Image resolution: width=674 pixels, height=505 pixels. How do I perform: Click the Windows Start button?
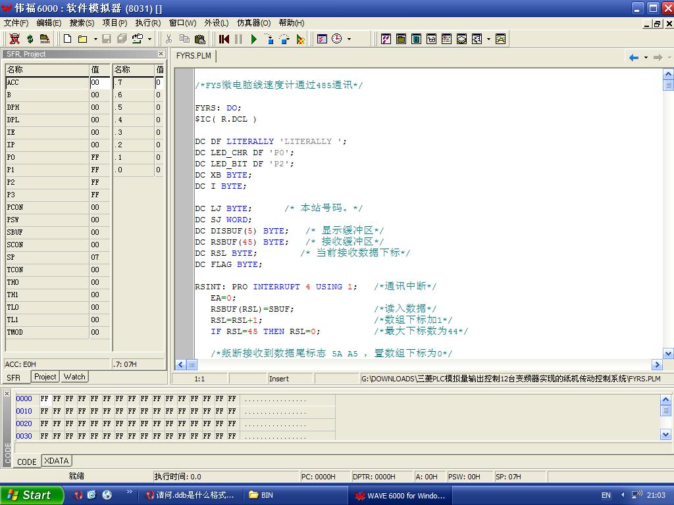tap(32, 495)
